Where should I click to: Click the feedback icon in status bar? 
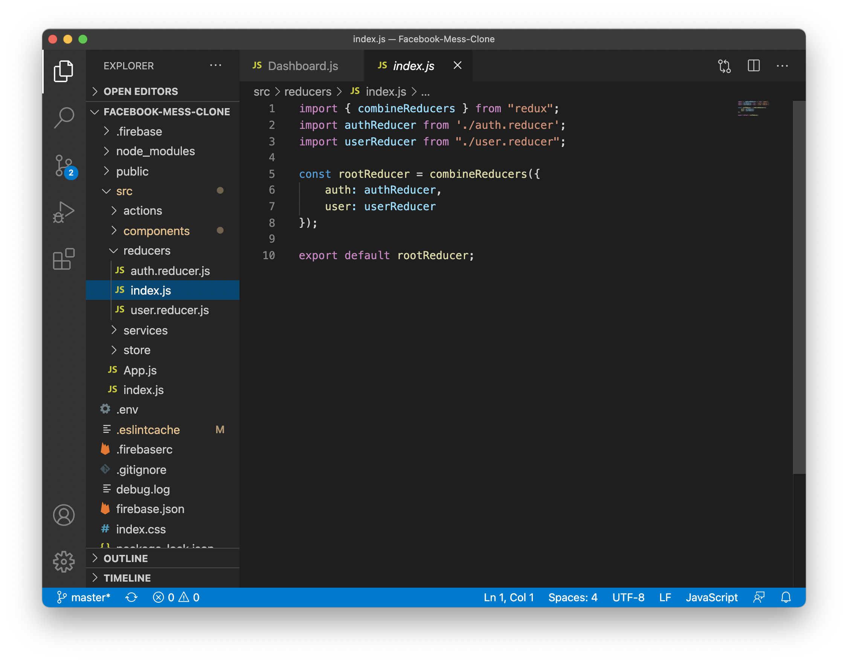(x=759, y=597)
